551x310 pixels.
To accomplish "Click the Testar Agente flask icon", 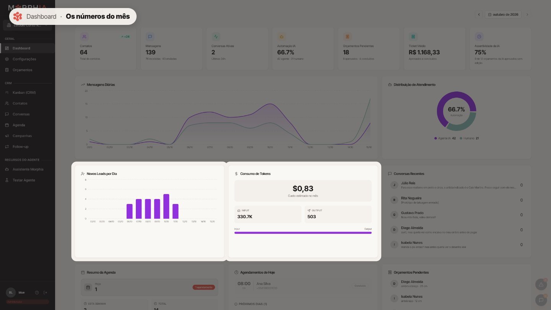I will tap(7, 180).
